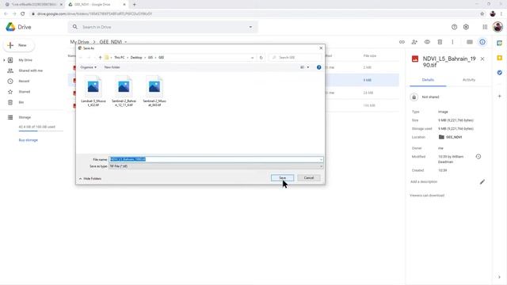507x285 pixels.
Task: Switch to the Activity tab
Action: pyautogui.click(x=469, y=80)
